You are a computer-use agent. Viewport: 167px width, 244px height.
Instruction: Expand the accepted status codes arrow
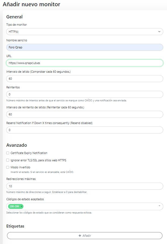(x=159, y=206)
